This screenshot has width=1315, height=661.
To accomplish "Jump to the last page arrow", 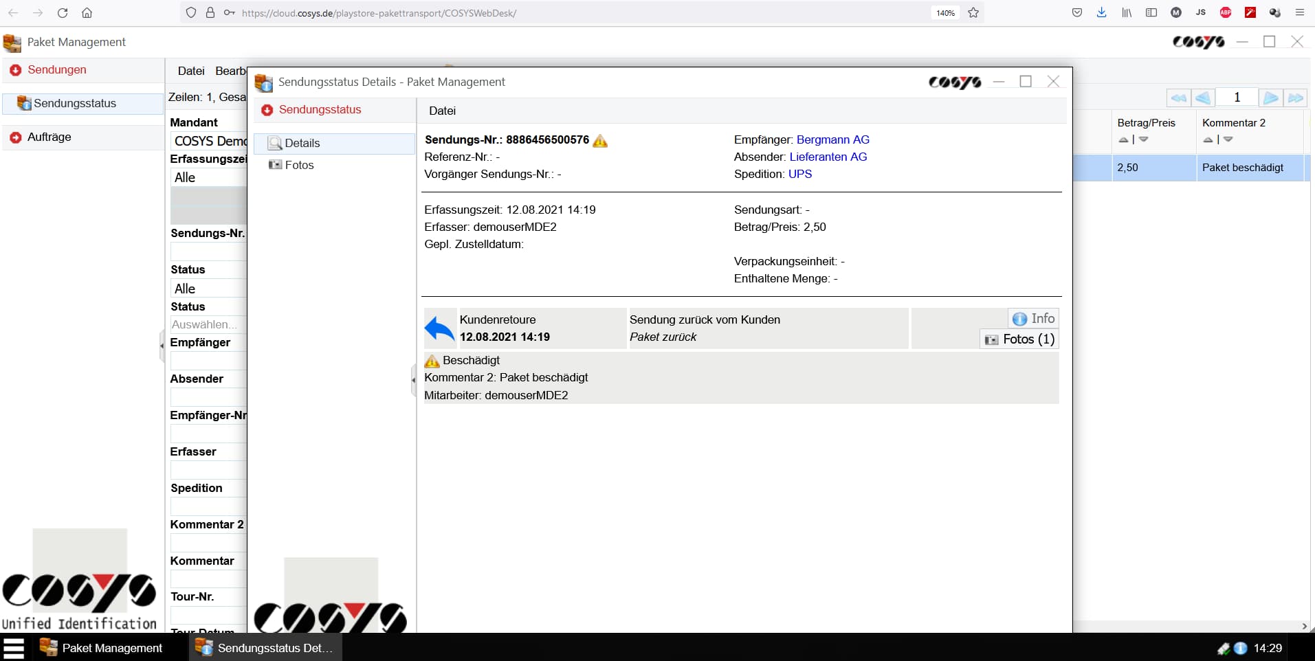I will (x=1295, y=98).
